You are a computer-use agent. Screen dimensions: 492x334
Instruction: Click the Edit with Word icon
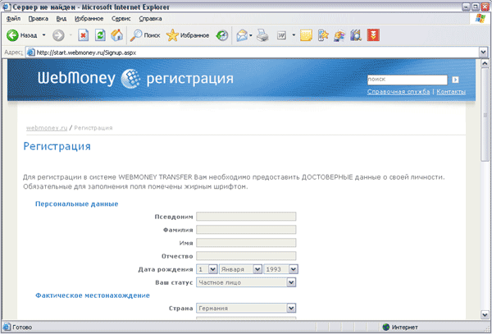[281, 35]
